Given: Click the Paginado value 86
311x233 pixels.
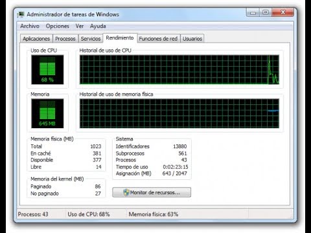Looking at the screenshot, I should pyautogui.click(x=98, y=186).
